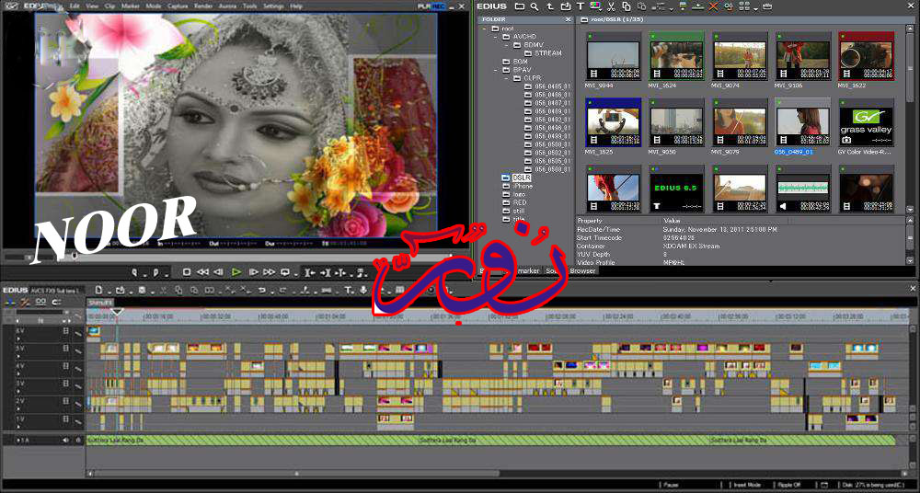This screenshot has height=493, width=920.
Task: Click the Set In point icon below the player
Action: 134,272
